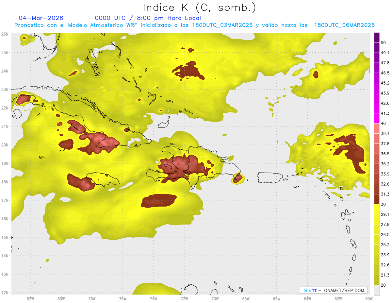
Task: Click the longitude axis label "80W"
Action: [x=61, y=298]
